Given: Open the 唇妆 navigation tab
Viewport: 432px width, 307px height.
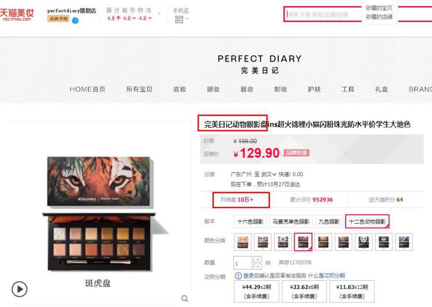Looking at the screenshot, I should (247, 89).
